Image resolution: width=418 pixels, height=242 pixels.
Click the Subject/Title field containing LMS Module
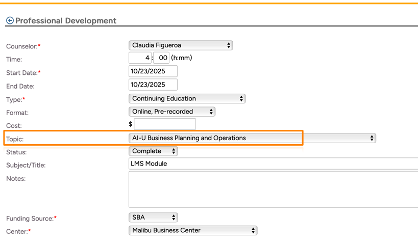pyautogui.click(x=273, y=164)
